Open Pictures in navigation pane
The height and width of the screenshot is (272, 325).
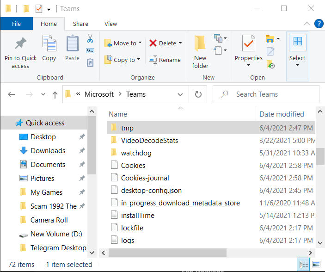click(x=42, y=179)
